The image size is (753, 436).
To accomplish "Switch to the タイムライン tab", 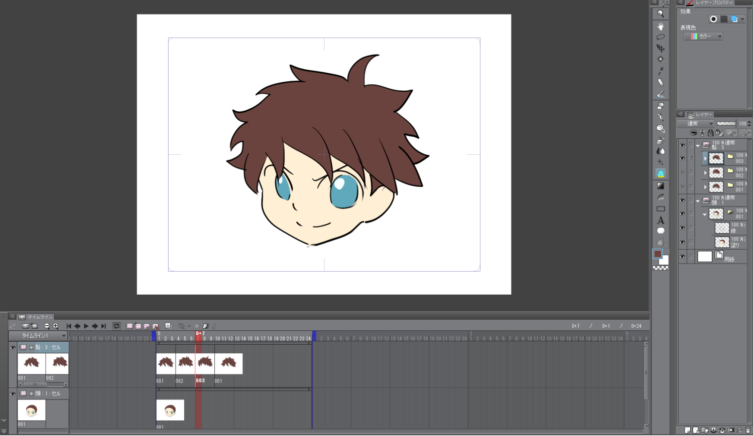I will click(36, 317).
